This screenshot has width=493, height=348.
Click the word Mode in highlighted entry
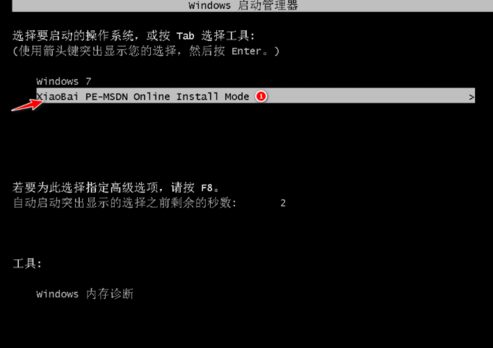coord(236,97)
